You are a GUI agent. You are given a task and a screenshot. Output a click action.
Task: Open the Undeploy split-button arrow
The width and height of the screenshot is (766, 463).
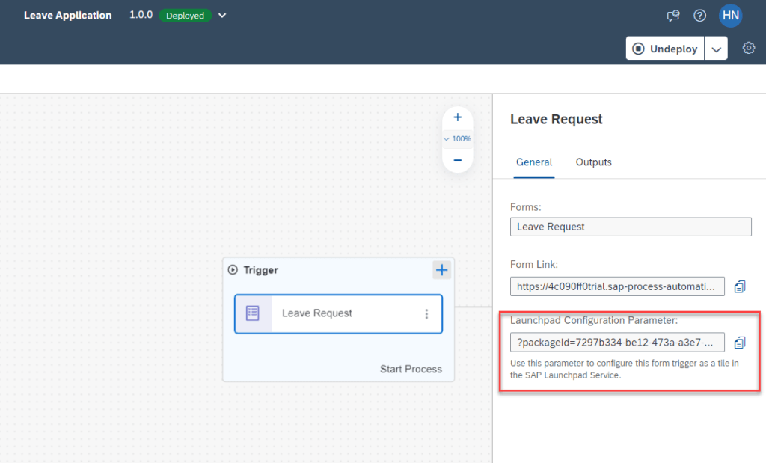point(716,49)
